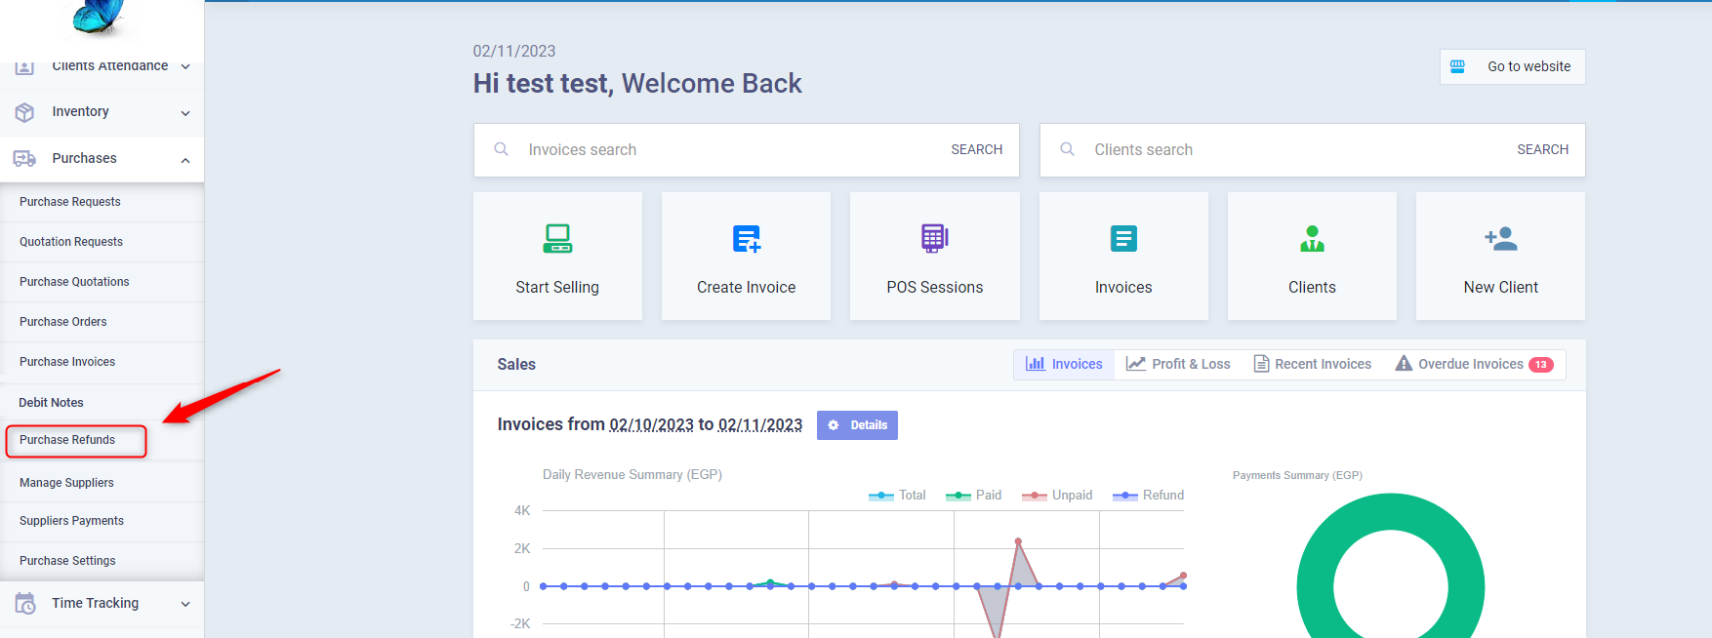
Task: Collapse the Purchases menu section
Action: (185, 159)
